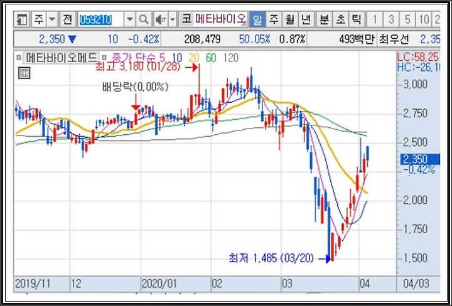Choose interval 10 button
Image resolution: width=452 pixels, height=306 pixels.
424,20
